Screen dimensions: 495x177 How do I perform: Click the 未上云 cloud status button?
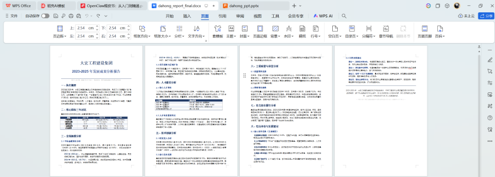[466, 16]
